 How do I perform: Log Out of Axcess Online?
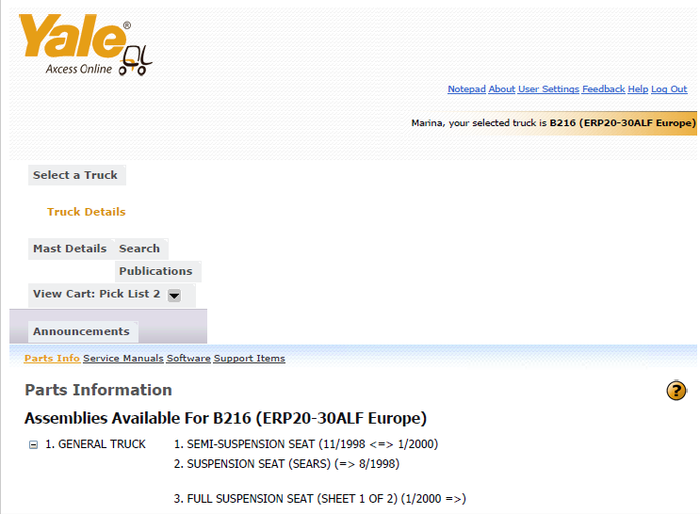[669, 89]
